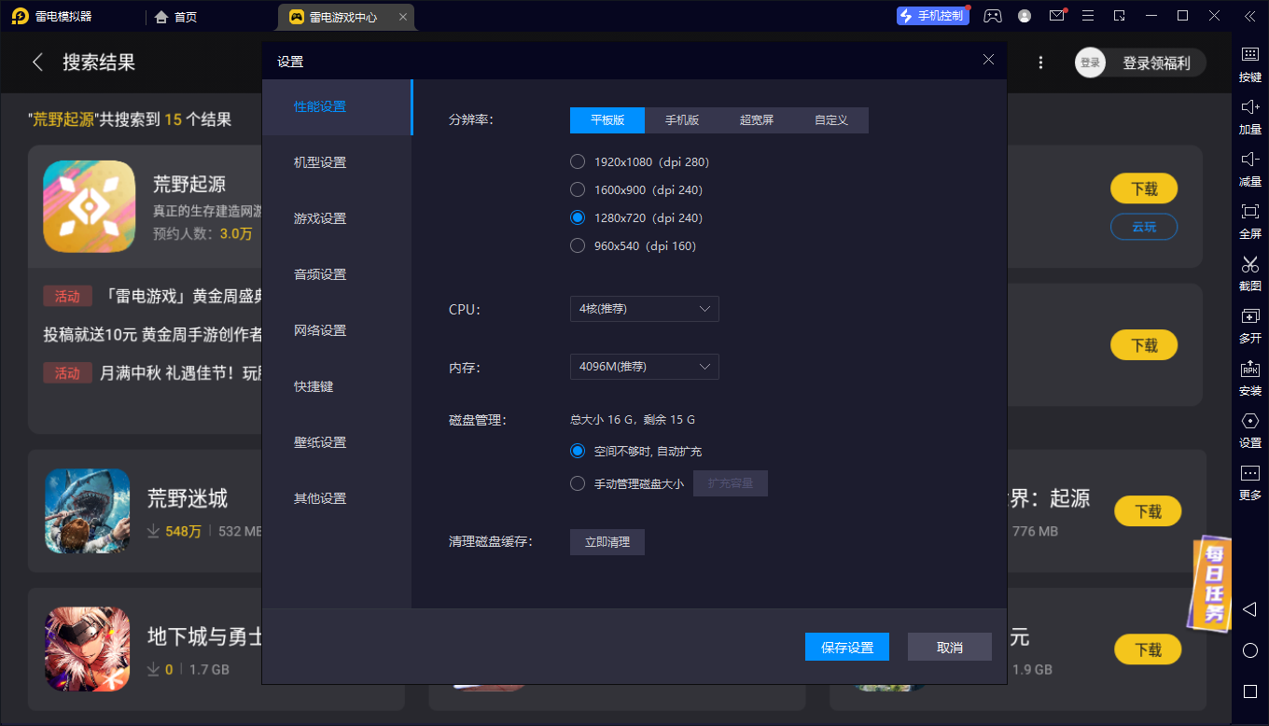Image resolution: width=1269 pixels, height=726 pixels.
Task: Open multi-instance manager (多开) icon
Action: tap(1248, 326)
